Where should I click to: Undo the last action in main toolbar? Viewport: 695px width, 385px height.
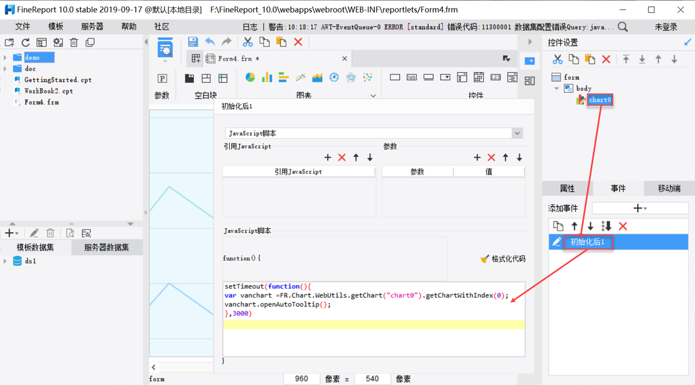click(210, 42)
